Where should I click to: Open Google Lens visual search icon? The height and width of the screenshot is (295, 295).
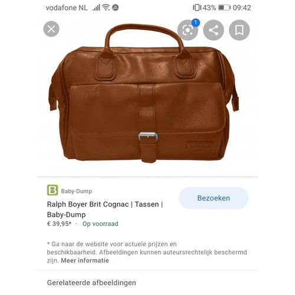(x=188, y=30)
